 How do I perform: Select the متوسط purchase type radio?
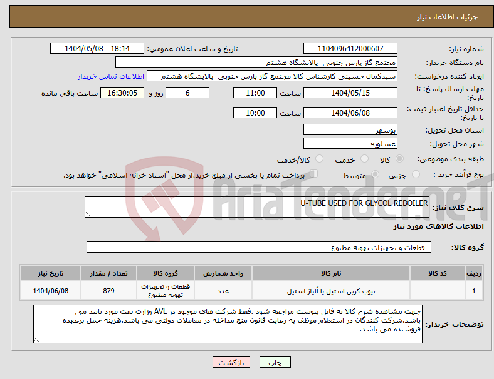pos(376,174)
